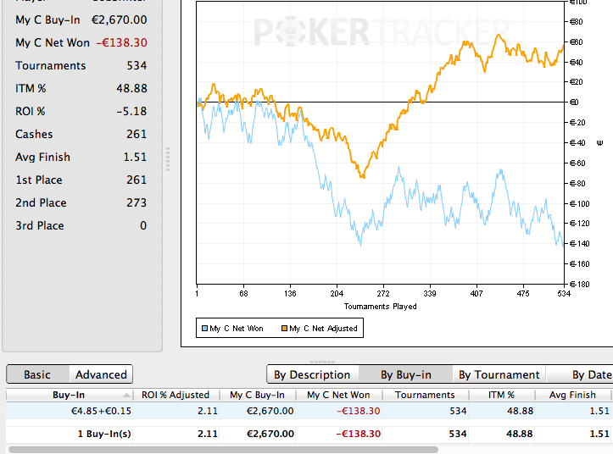Click the 1st Place 261 stat
613x454 pixels.
pyautogui.click(x=81, y=180)
